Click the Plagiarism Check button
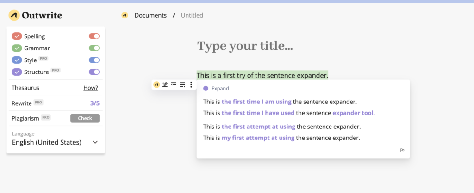This screenshot has height=193, width=474. click(85, 118)
